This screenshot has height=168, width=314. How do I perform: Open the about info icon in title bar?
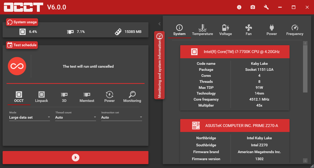[x=239, y=7]
